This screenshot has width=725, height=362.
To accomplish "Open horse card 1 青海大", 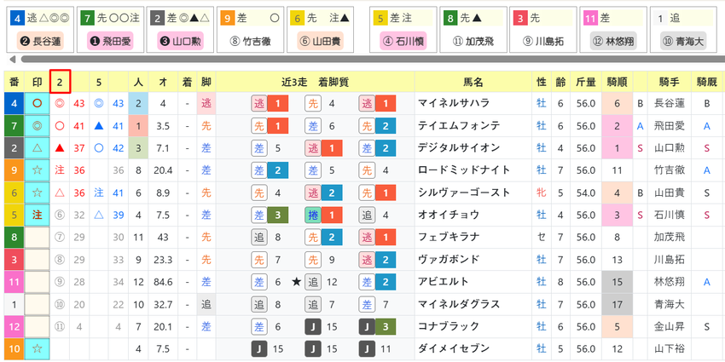I will click(x=683, y=30).
